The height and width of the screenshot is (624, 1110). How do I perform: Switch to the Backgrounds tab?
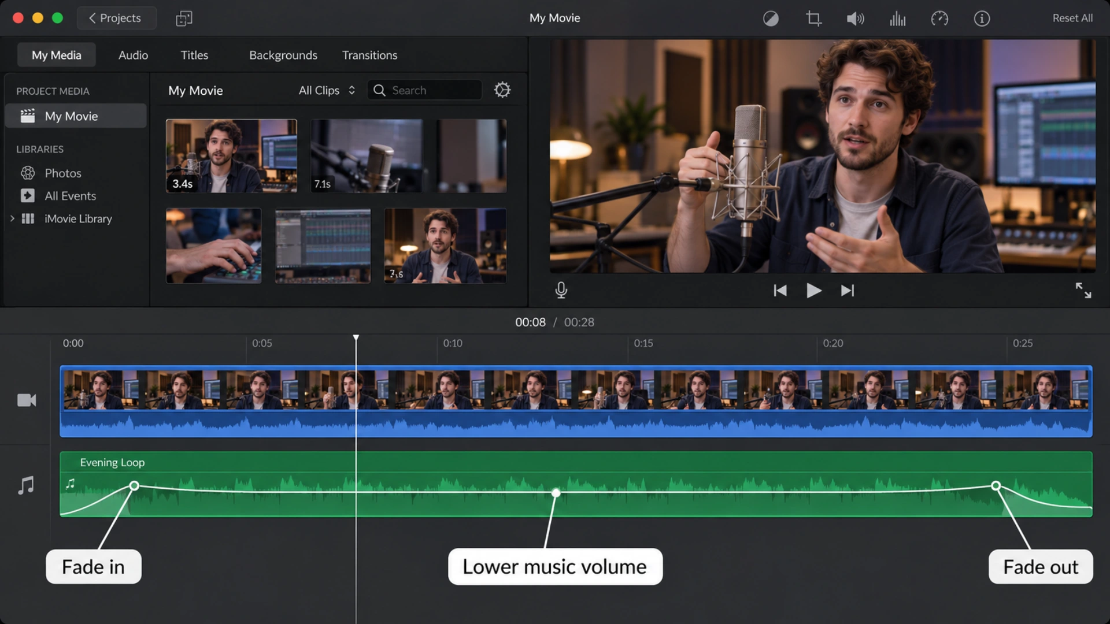coord(283,55)
